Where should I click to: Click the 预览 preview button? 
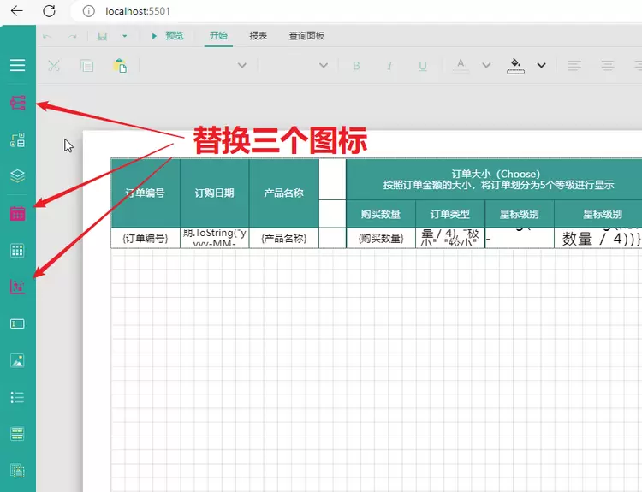coord(168,36)
